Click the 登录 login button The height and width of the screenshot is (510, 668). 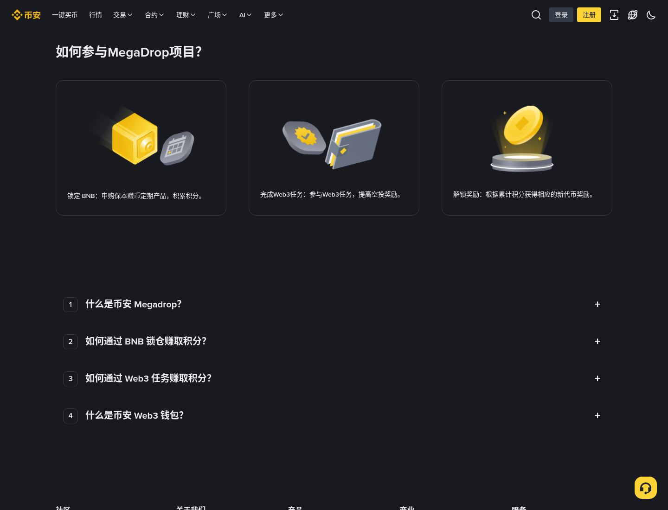point(561,15)
